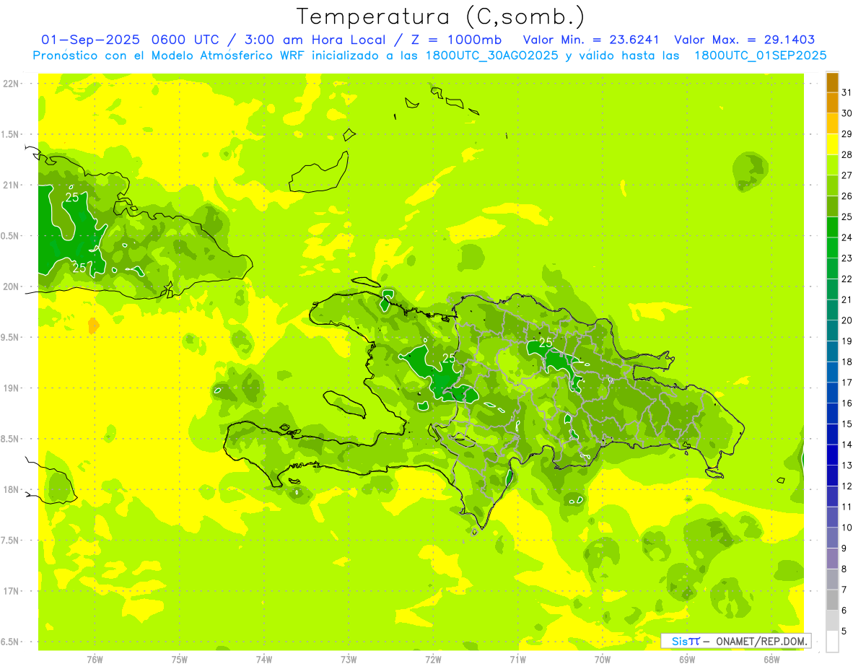
Task: Click 'Valor Min. = 23.6241' value
Action: pyautogui.click(x=591, y=40)
